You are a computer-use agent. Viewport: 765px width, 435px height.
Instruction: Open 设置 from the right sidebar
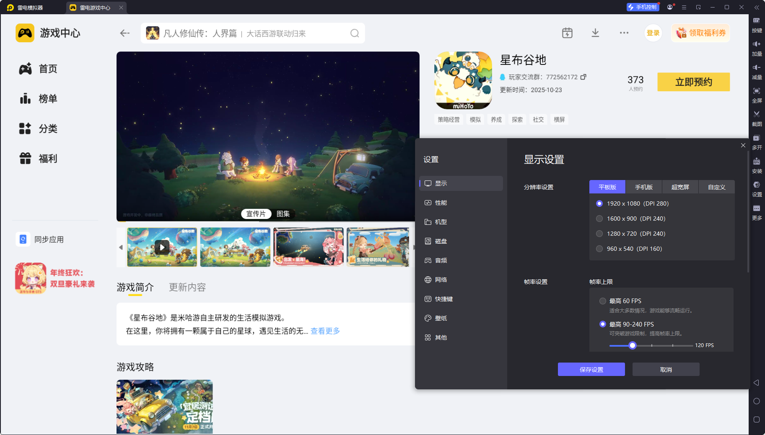(757, 189)
